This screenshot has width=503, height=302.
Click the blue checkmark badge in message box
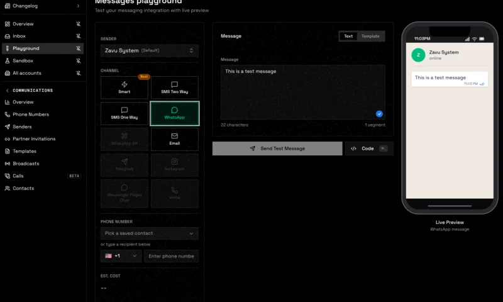379,114
